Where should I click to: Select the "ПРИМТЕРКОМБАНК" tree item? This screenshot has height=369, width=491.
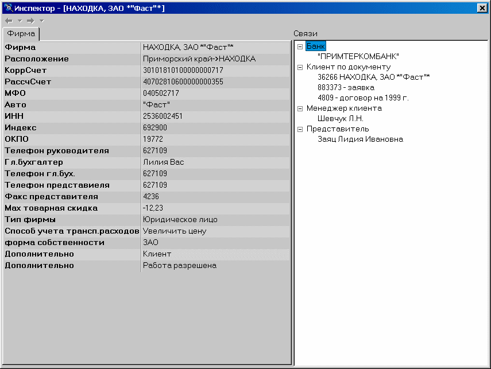point(358,56)
